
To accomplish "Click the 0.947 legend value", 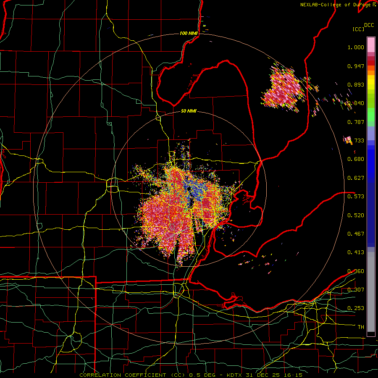I will click(356, 66).
